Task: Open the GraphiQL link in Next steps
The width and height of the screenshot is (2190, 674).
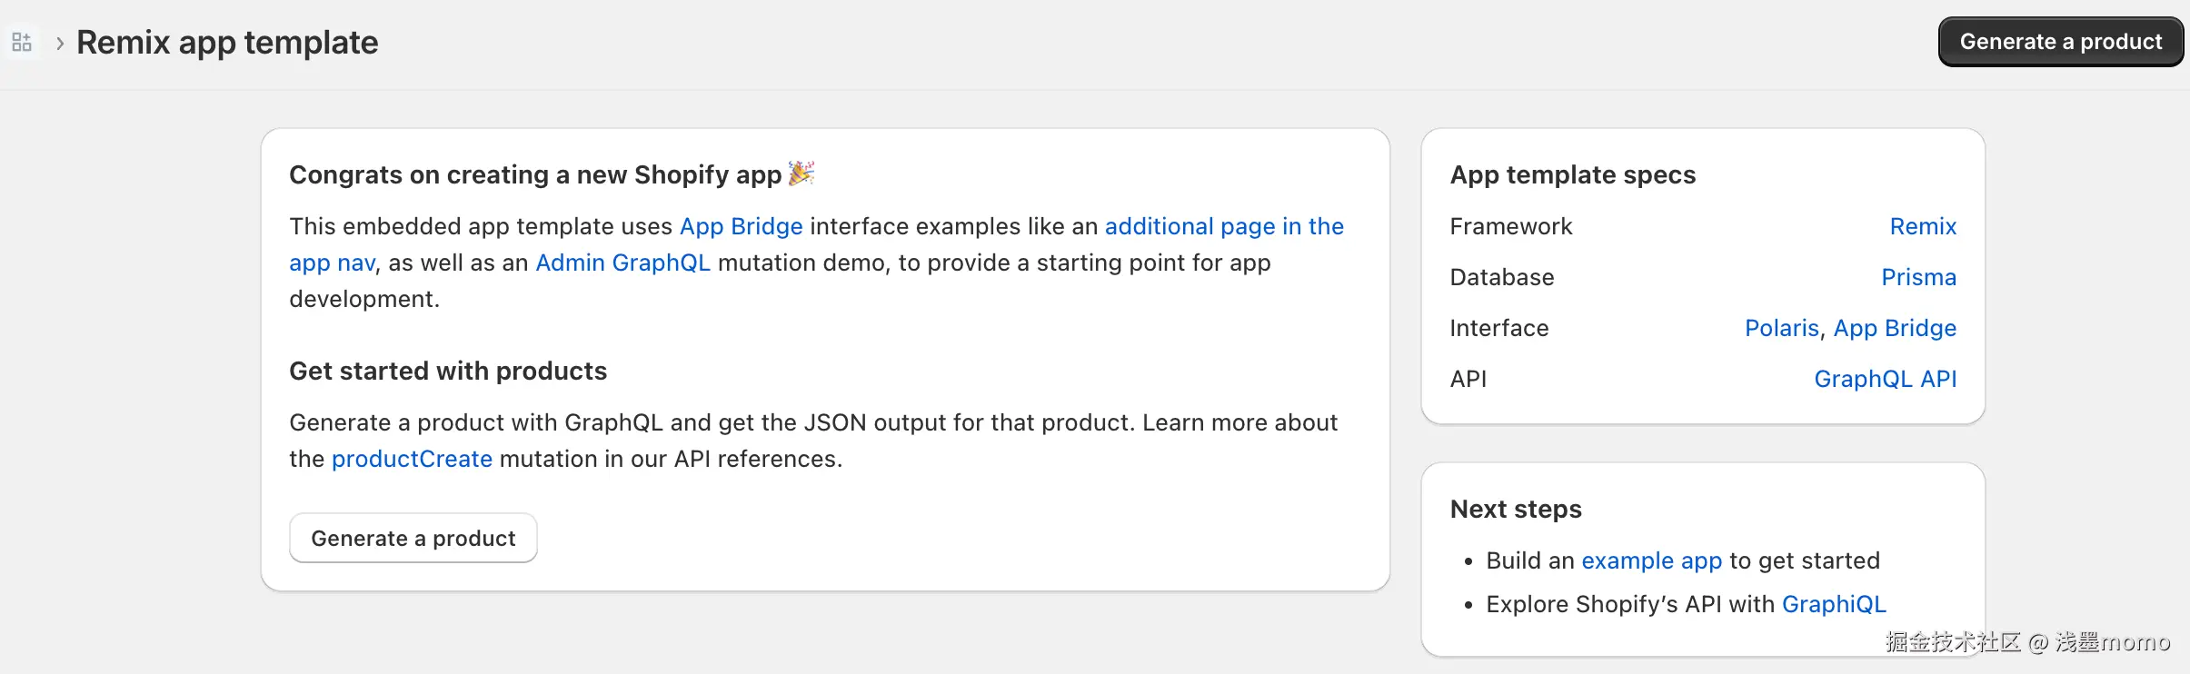Action: [1833, 604]
